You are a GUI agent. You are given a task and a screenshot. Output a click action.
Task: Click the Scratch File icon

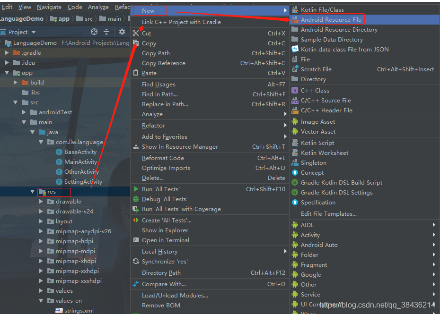coord(295,69)
